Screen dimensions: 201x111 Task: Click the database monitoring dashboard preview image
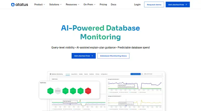coord(102,91)
